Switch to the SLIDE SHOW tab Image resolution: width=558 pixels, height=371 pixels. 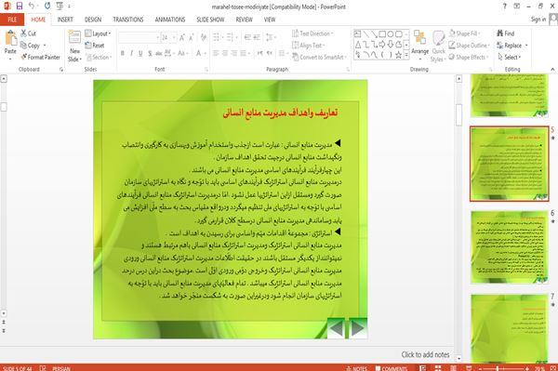point(210,20)
